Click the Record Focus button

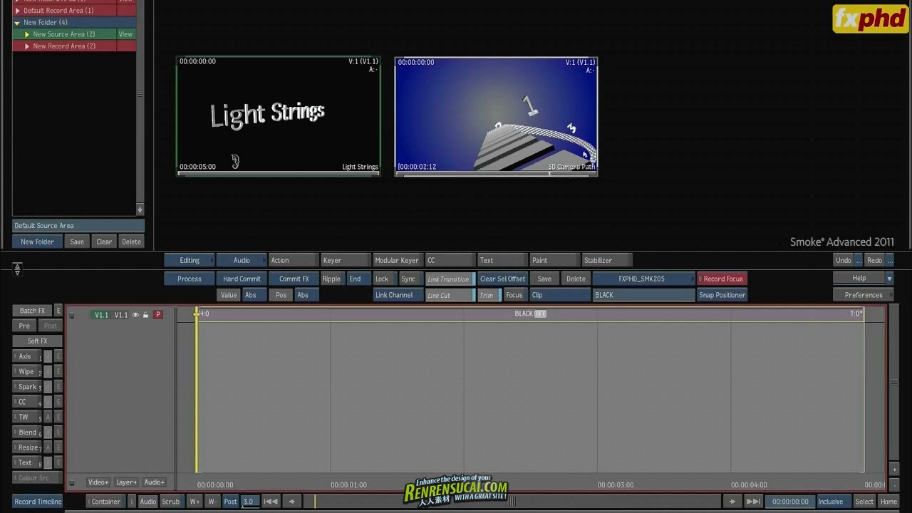pyautogui.click(x=722, y=279)
